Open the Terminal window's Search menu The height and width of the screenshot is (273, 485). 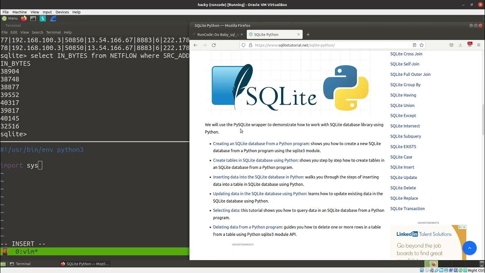[x=38, y=32]
